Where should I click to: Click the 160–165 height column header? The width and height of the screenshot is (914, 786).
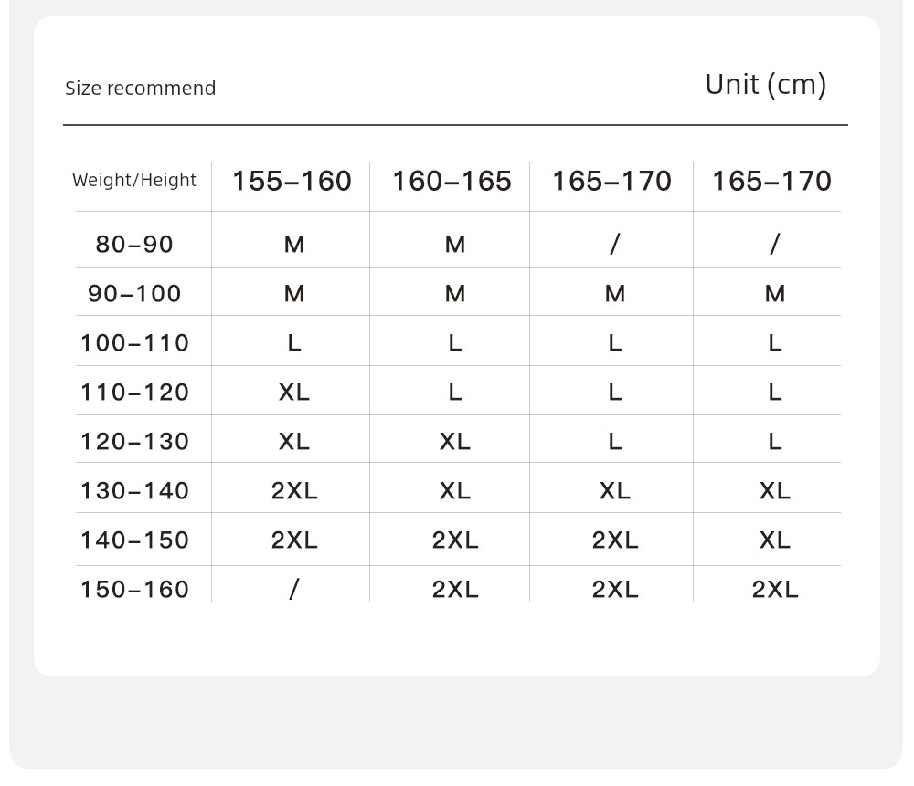click(x=452, y=181)
